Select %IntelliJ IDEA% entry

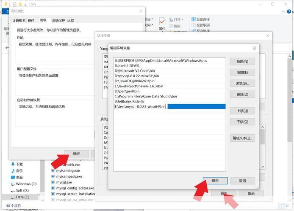pyautogui.click(x=169, y=66)
